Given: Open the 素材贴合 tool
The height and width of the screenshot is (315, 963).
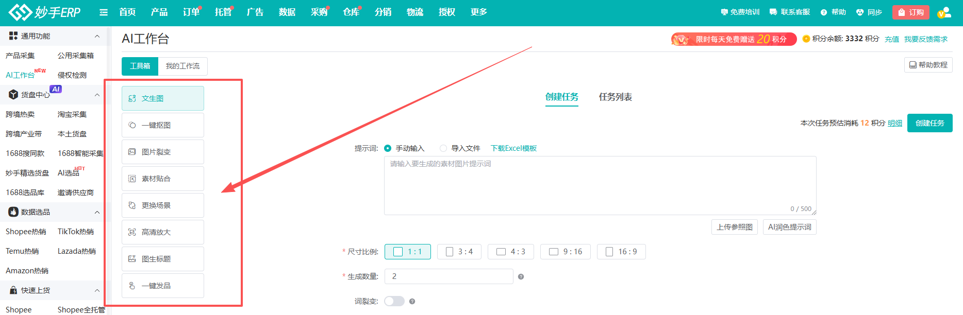Looking at the screenshot, I should tap(163, 179).
